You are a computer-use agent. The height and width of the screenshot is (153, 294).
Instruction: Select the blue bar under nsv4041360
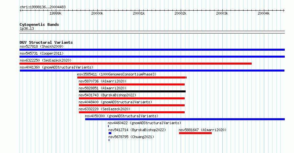click(152, 71)
